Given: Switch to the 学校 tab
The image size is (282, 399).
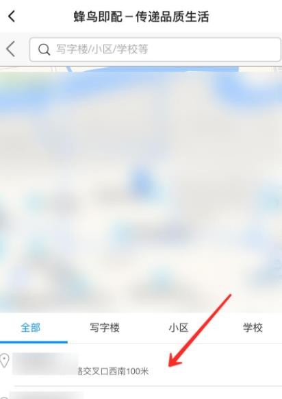Looking at the screenshot, I should [253, 328].
